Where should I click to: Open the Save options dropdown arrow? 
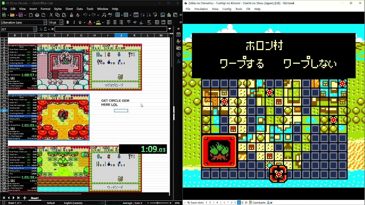point(25,15)
